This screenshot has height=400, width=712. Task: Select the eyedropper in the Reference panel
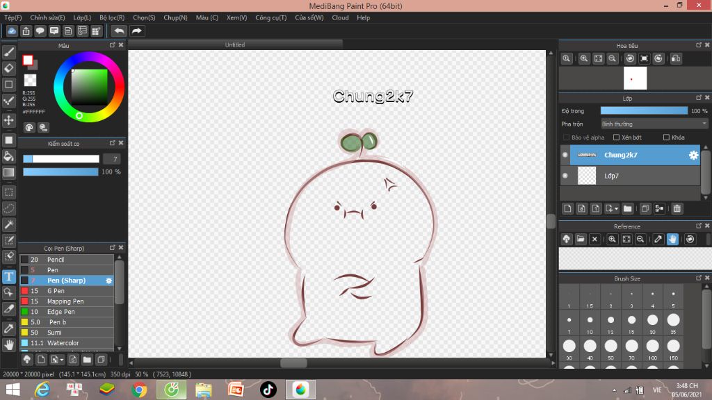[658, 239]
